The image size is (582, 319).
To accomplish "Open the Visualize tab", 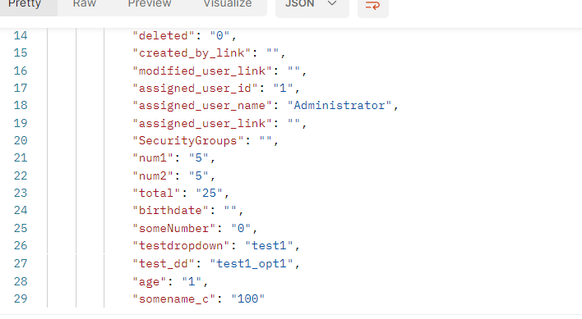I will 228,4.
